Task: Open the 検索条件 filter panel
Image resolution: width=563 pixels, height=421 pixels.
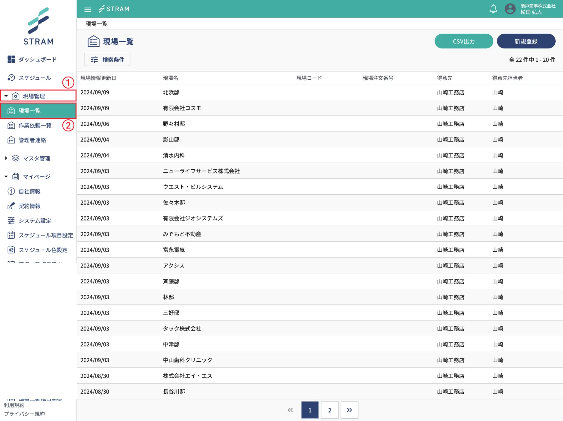Action: [107, 60]
